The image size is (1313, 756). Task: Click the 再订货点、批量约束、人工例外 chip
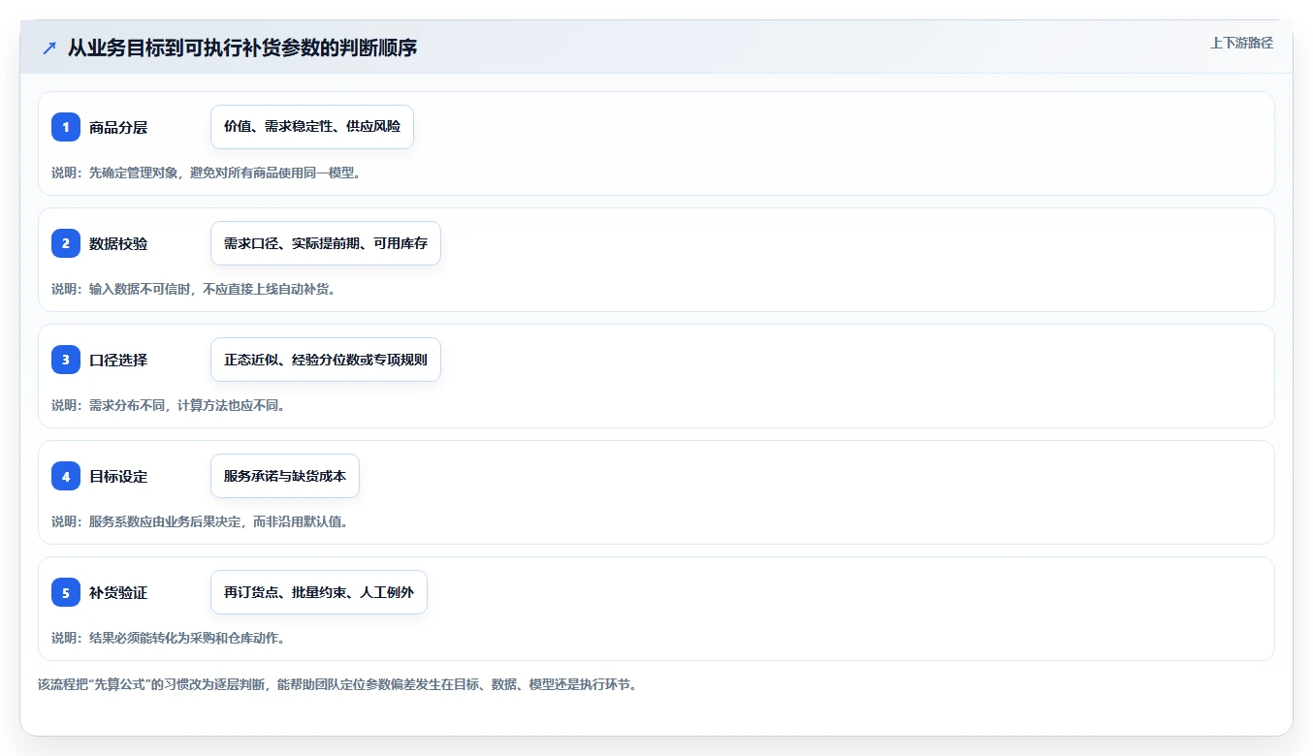[319, 592]
